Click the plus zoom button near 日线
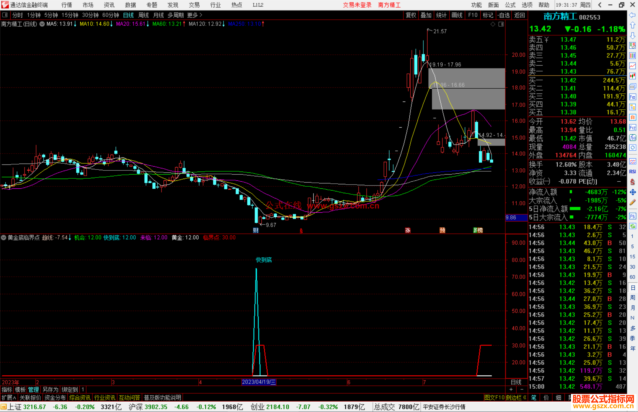638x412 pixels. 511,390
